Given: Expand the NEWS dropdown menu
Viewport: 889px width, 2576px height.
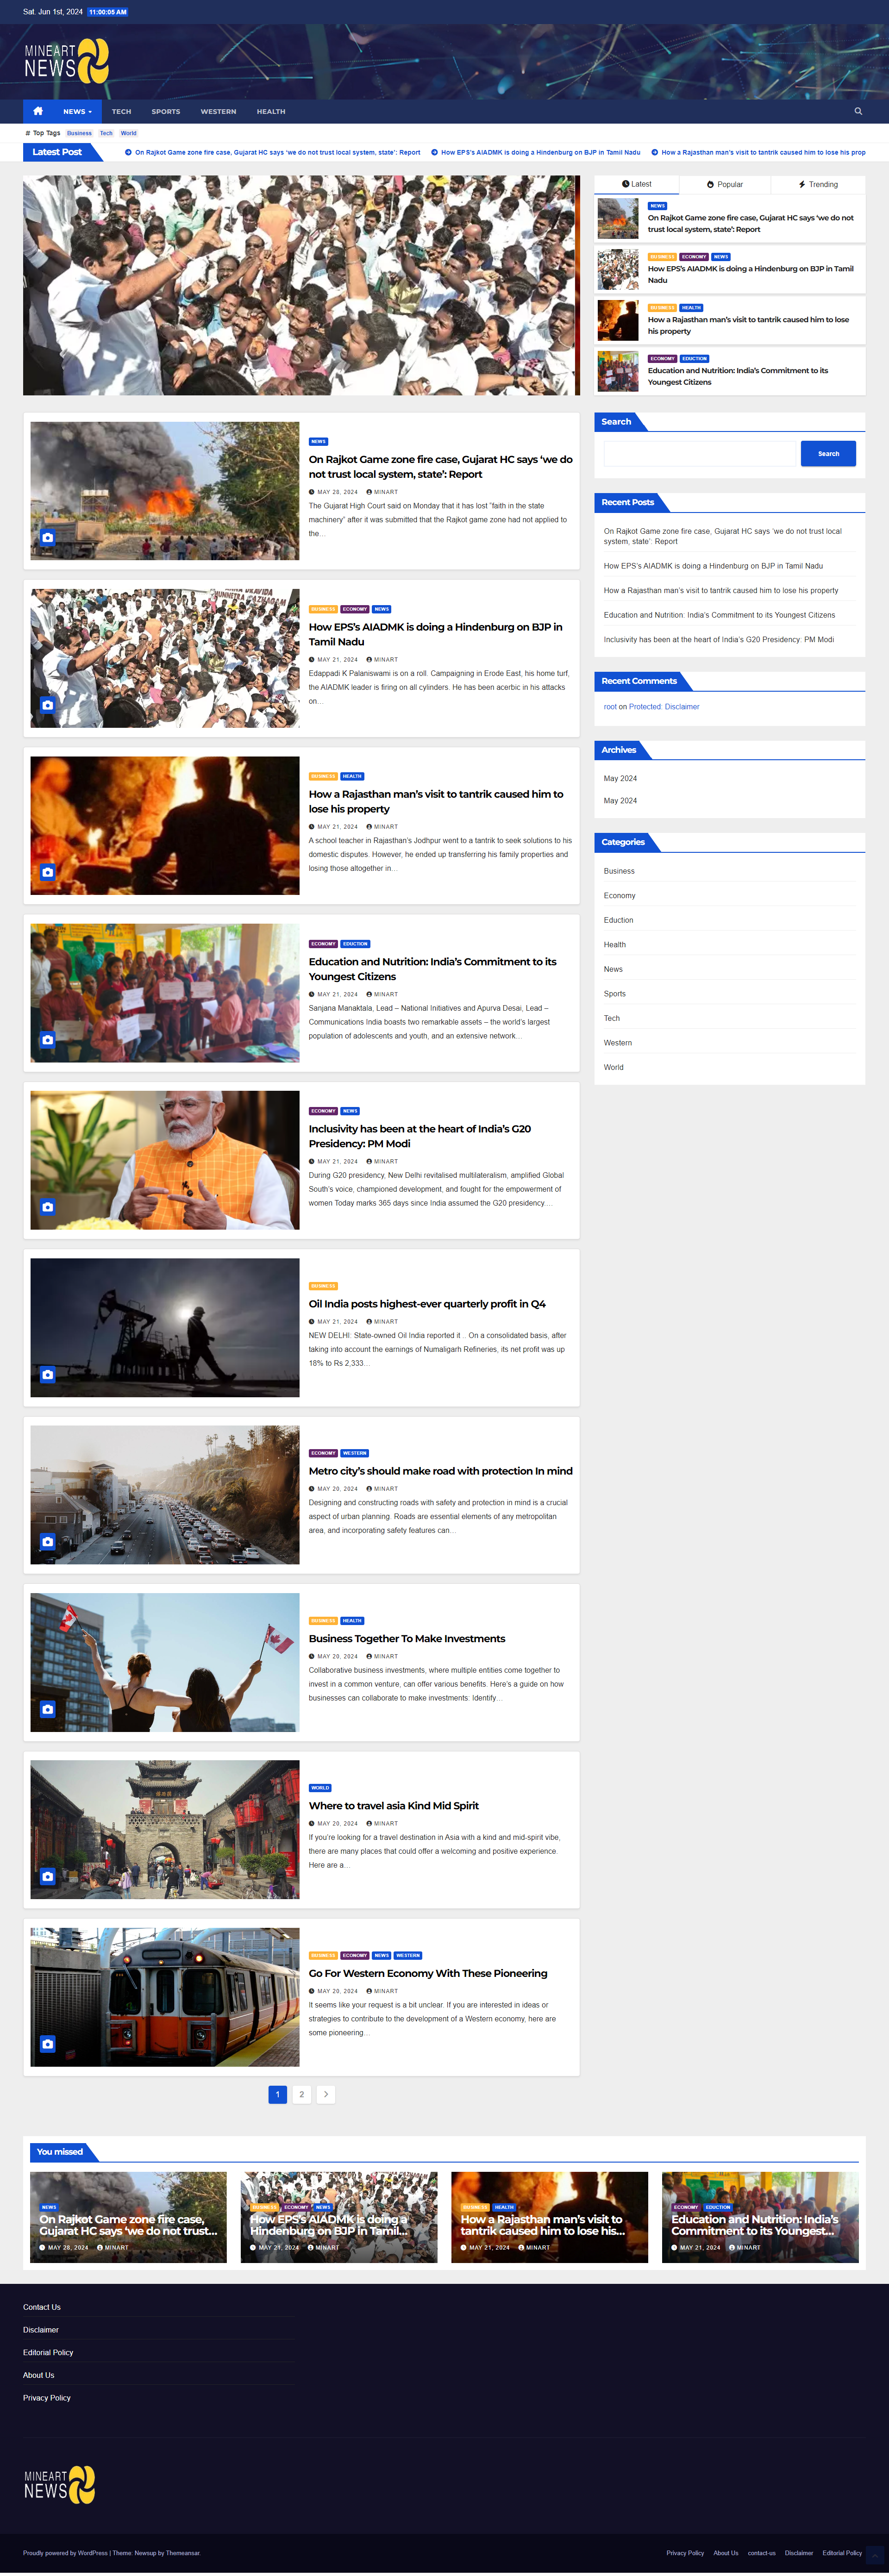Looking at the screenshot, I should (77, 112).
